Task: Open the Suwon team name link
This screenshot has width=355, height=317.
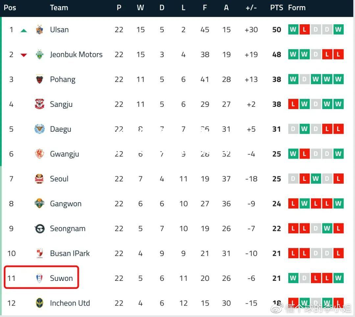Action: tap(61, 278)
